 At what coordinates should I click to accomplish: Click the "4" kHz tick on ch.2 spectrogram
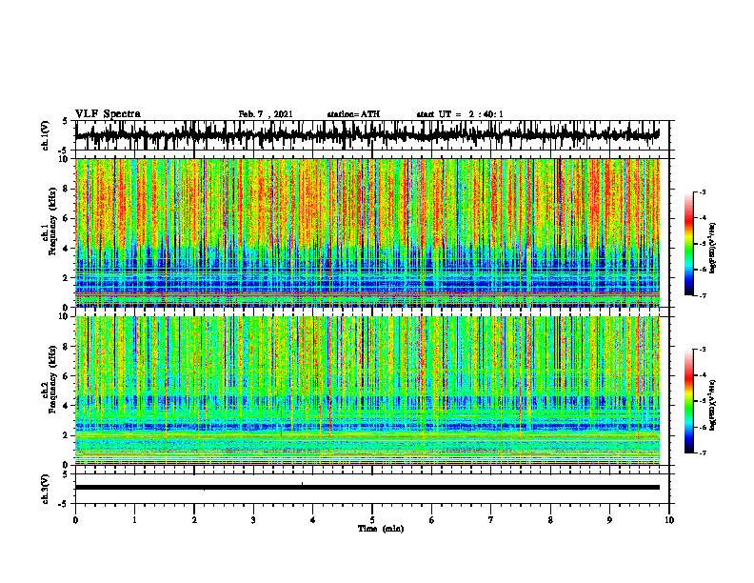(67, 406)
